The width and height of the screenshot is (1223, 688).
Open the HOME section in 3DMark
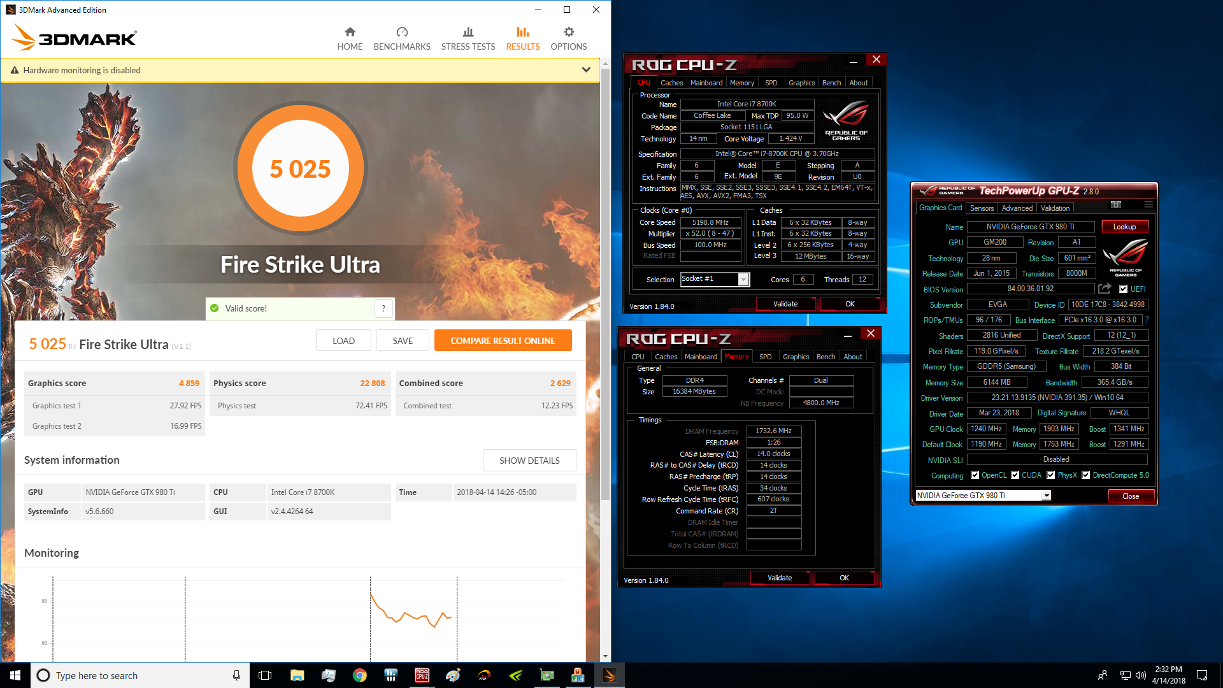[350, 39]
